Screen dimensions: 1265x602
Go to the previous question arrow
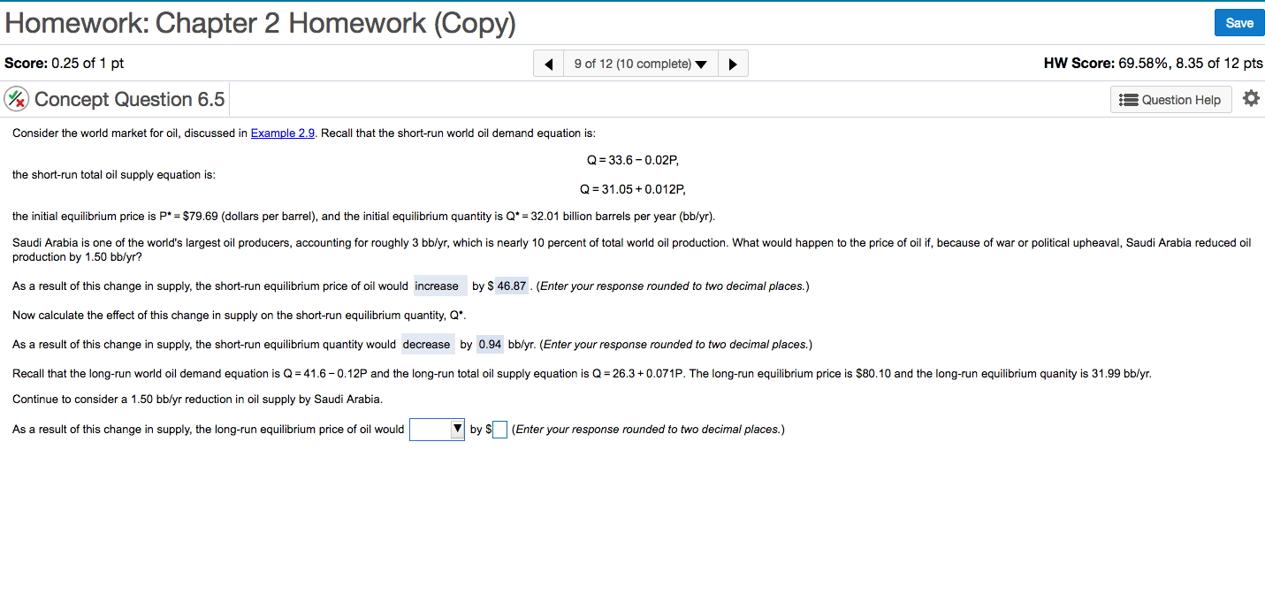click(x=549, y=64)
